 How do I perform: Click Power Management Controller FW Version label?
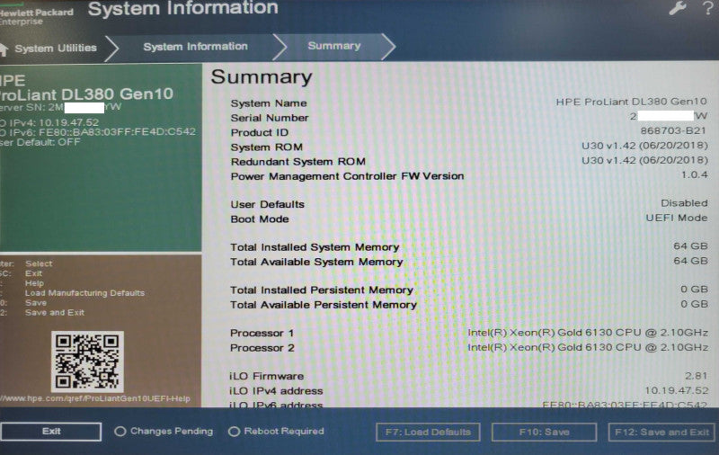[x=347, y=176]
